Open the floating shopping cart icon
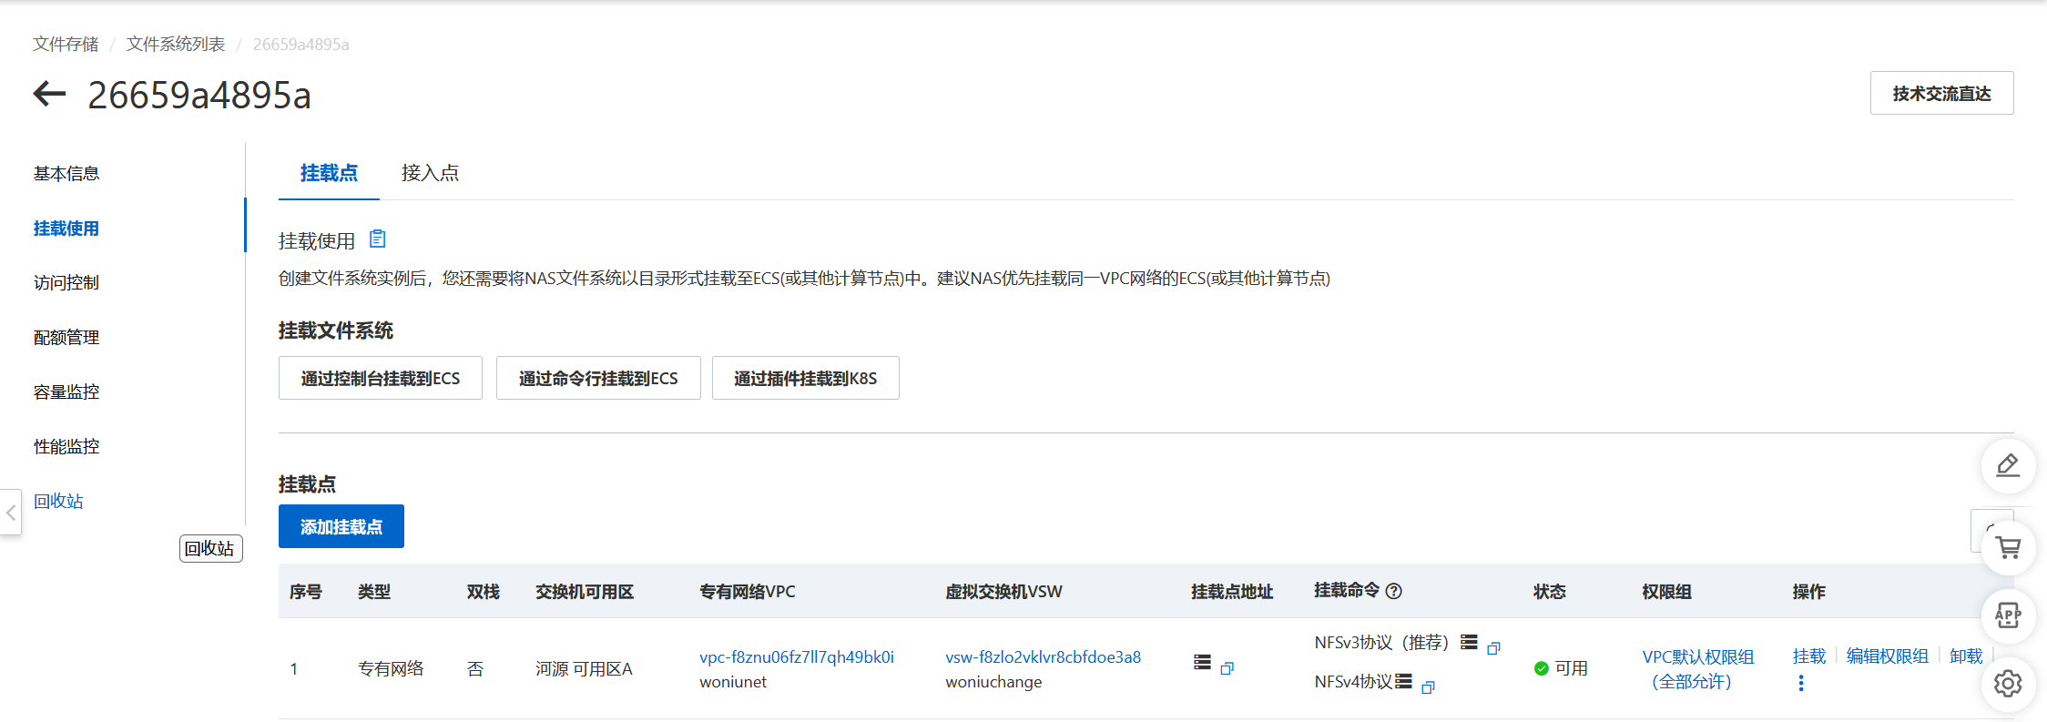The height and width of the screenshot is (722, 2047). tap(2008, 547)
